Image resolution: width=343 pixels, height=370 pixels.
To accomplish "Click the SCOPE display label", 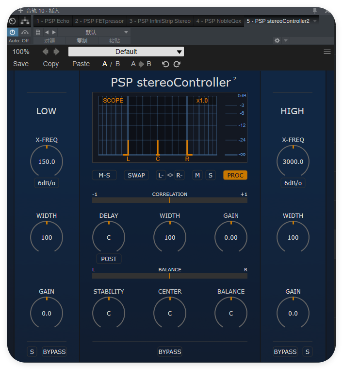I will click(x=113, y=101).
